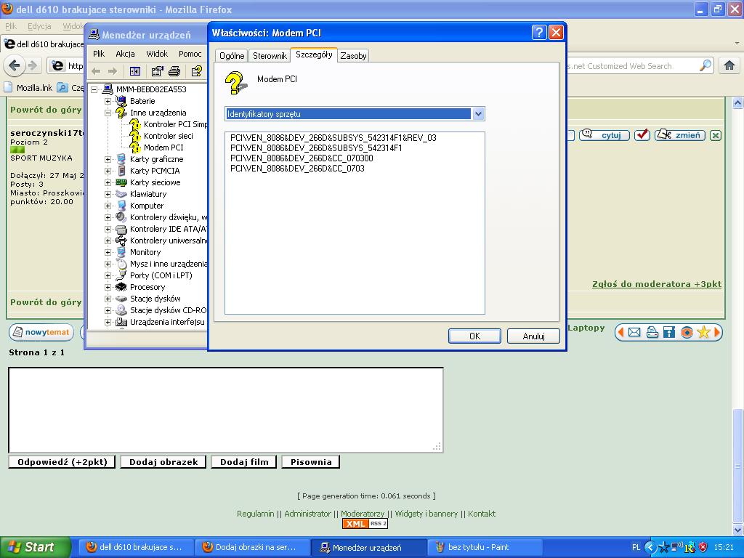This screenshot has width=744, height=558.
Task: Select Modem PCI in device tree
Action: point(163,147)
